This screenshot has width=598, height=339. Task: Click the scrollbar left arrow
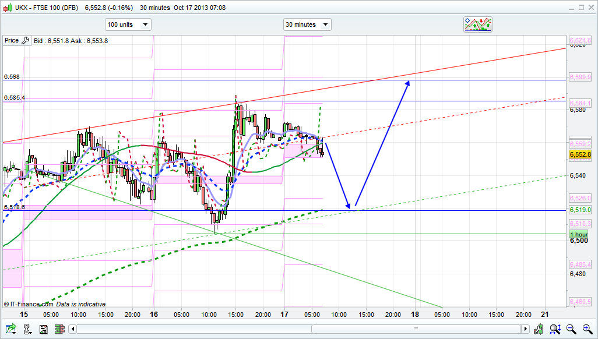pyautogui.click(x=72, y=330)
